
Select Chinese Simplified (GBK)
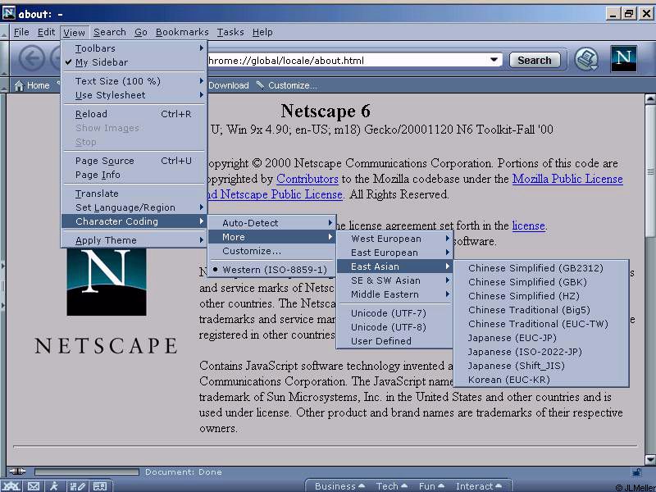(541, 282)
